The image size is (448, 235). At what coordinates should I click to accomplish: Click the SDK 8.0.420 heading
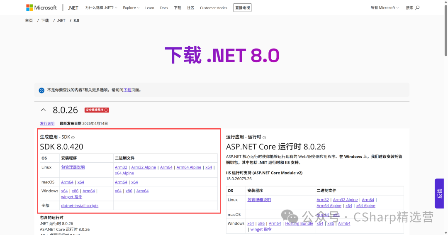(x=62, y=147)
